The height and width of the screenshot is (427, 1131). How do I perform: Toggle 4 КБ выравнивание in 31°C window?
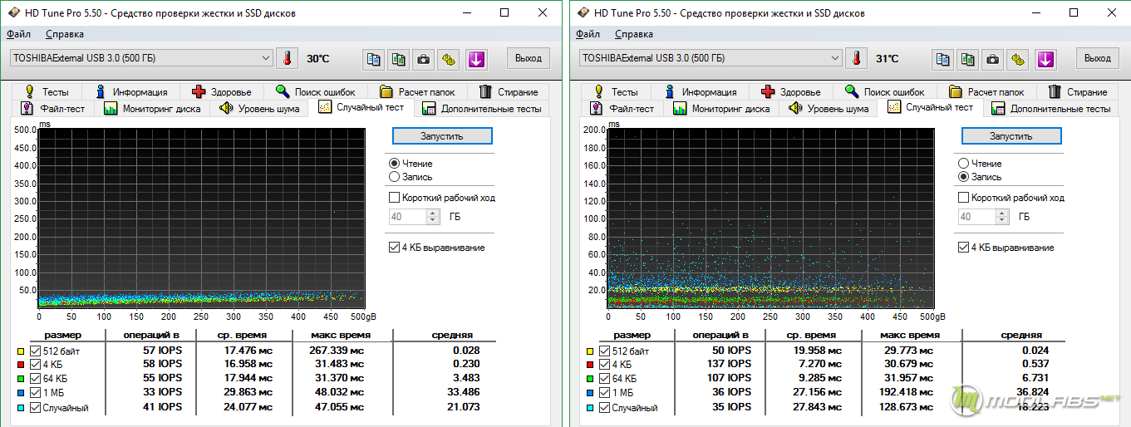pyautogui.click(x=963, y=248)
